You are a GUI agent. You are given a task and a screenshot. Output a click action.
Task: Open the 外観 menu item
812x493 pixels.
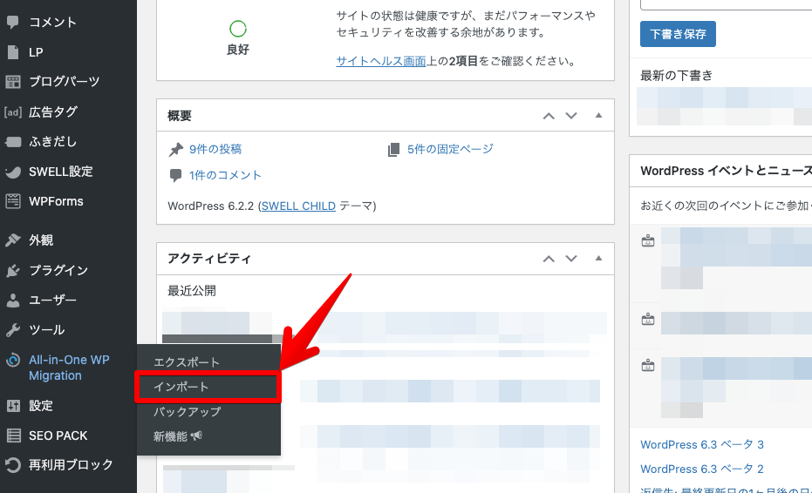click(x=41, y=240)
